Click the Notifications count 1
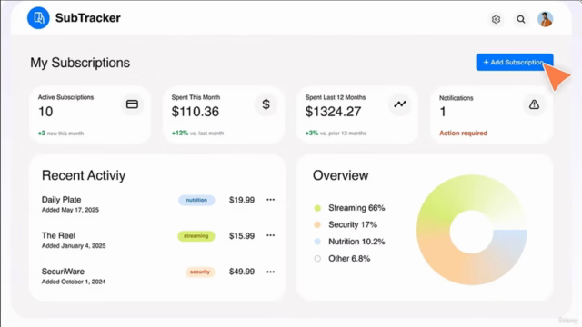 [443, 112]
